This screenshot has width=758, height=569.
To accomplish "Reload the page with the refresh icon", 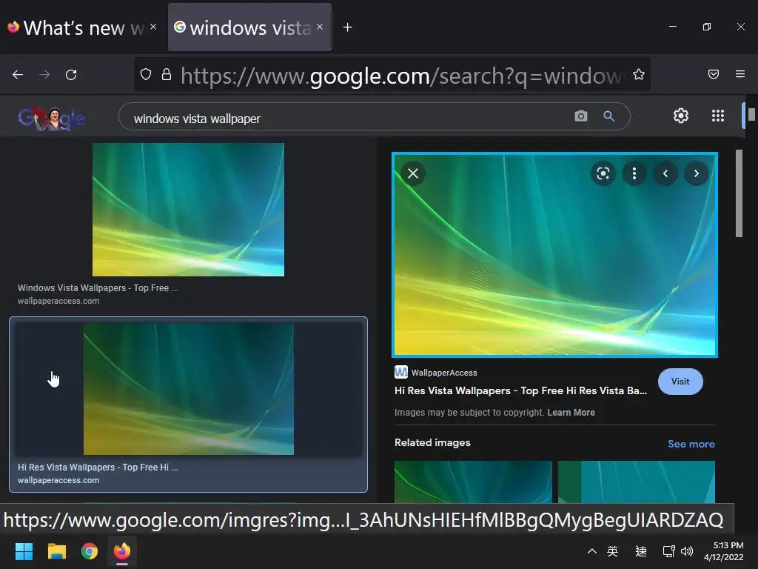I will pos(71,75).
